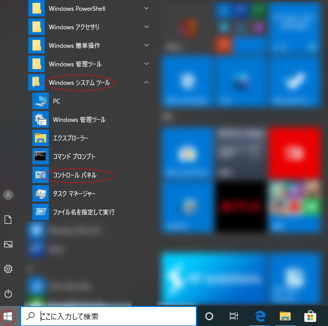Image resolution: width=328 pixels, height=326 pixels.
Task: Open Task View on the taskbar
Action: (233, 316)
